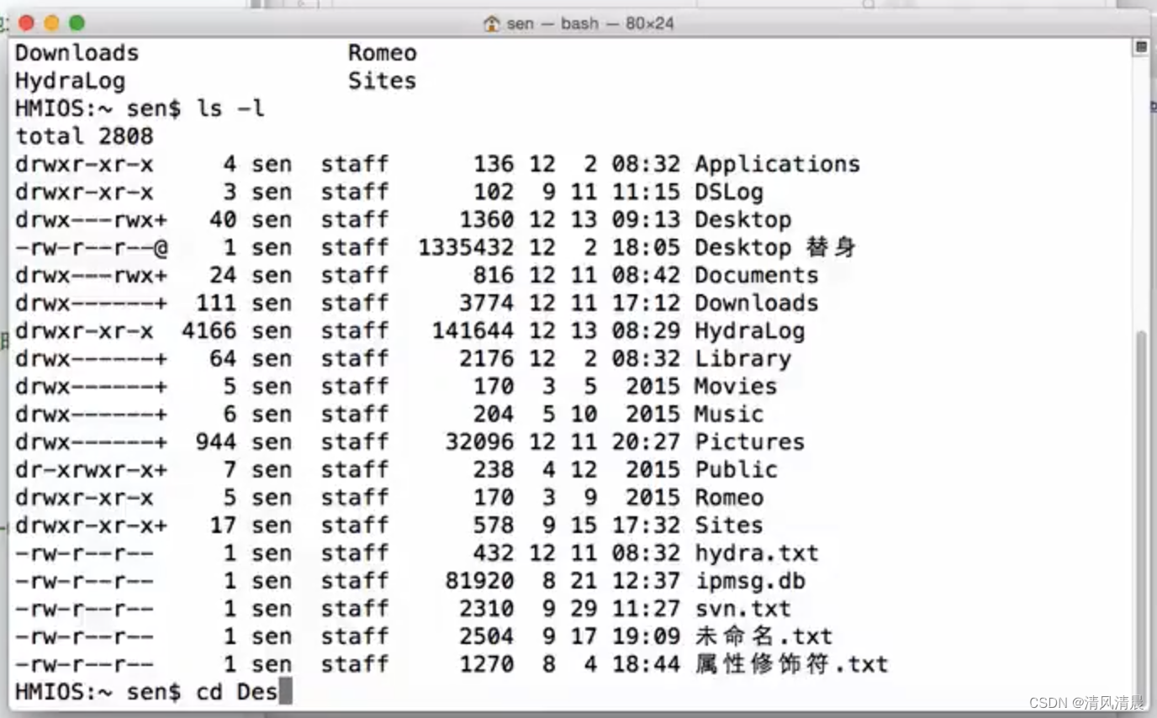The width and height of the screenshot is (1157, 718).
Task: Click the text cursor block after "cd Des"
Action: tap(285, 692)
